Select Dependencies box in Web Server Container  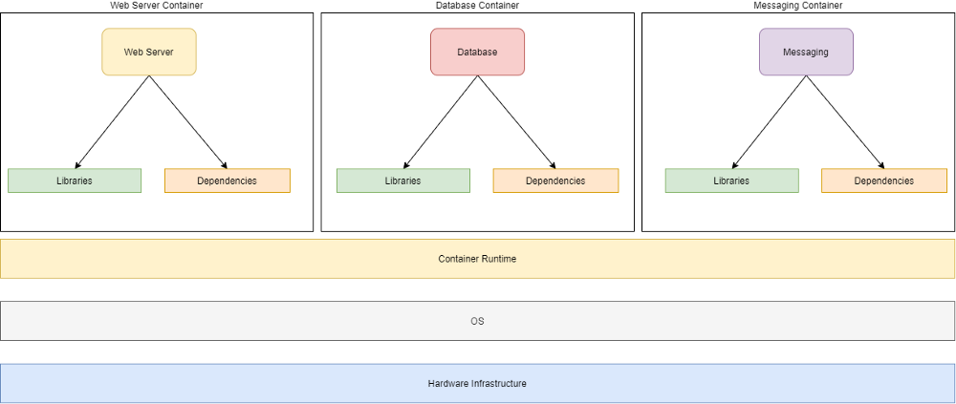pos(227,181)
